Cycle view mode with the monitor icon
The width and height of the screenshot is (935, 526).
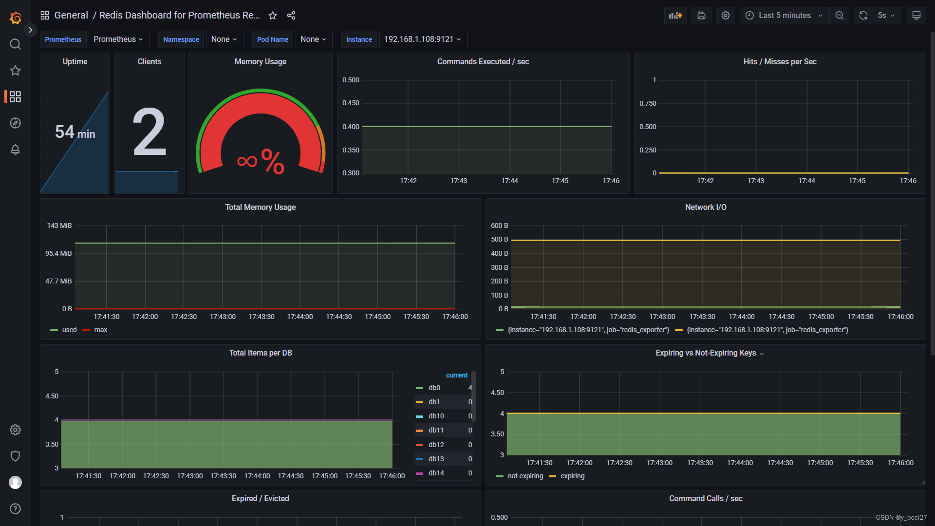[x=916, y=16]
